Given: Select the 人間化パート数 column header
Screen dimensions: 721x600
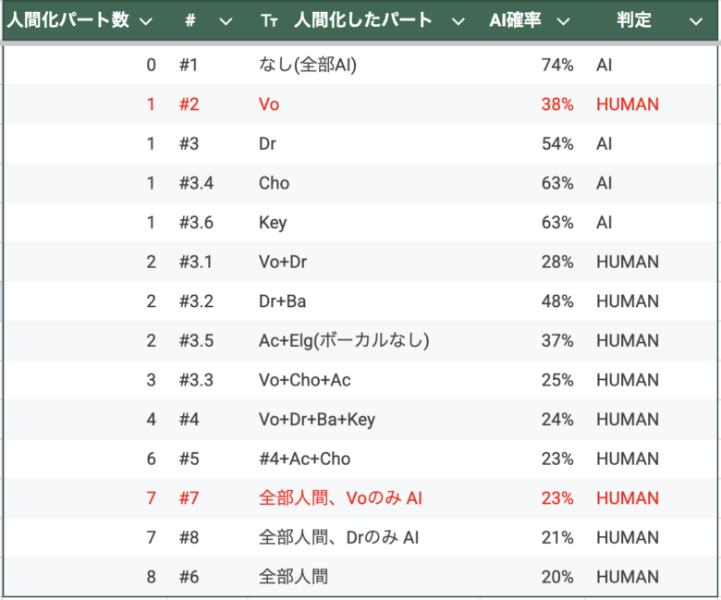Looking at the screenshot, I should coord(68,19).
